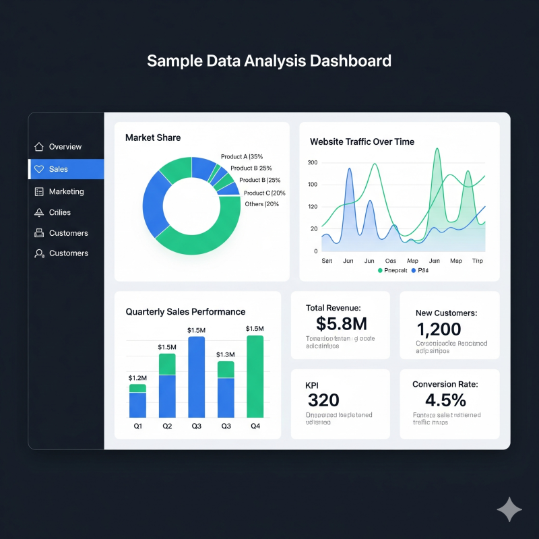Viewport: 539px width, 539px height.
Task: Click the green Pnepralt legend dot
Action: [380, 270]
